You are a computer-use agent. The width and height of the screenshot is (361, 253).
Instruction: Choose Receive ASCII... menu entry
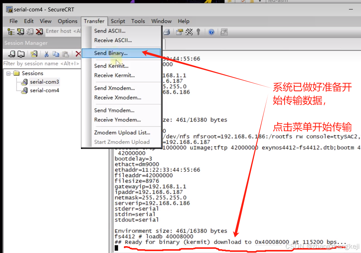click(121, 40)
